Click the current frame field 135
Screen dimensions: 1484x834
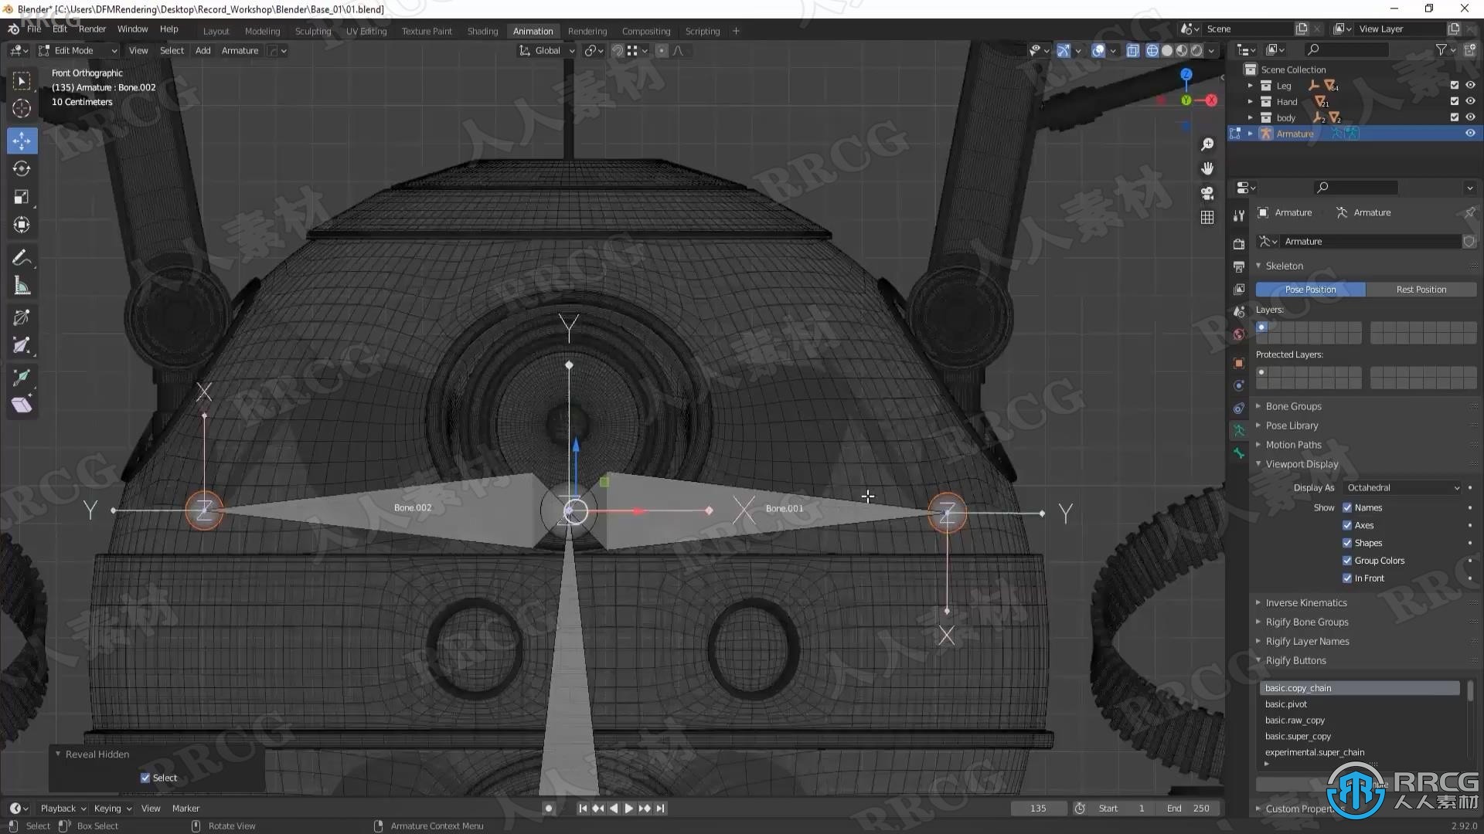1038,808
